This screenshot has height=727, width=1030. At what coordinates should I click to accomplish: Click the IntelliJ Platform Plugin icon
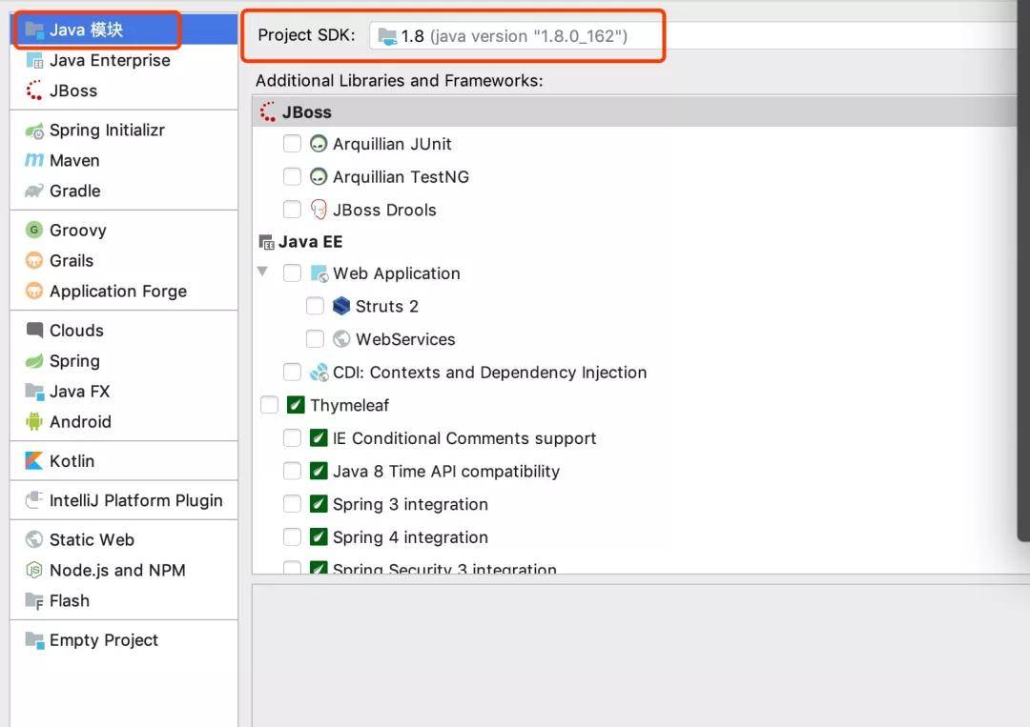pos(34,500)
